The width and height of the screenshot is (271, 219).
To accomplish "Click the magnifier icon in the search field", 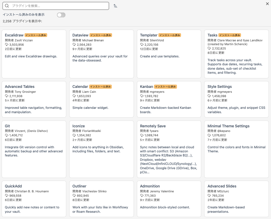I will 7,6.
